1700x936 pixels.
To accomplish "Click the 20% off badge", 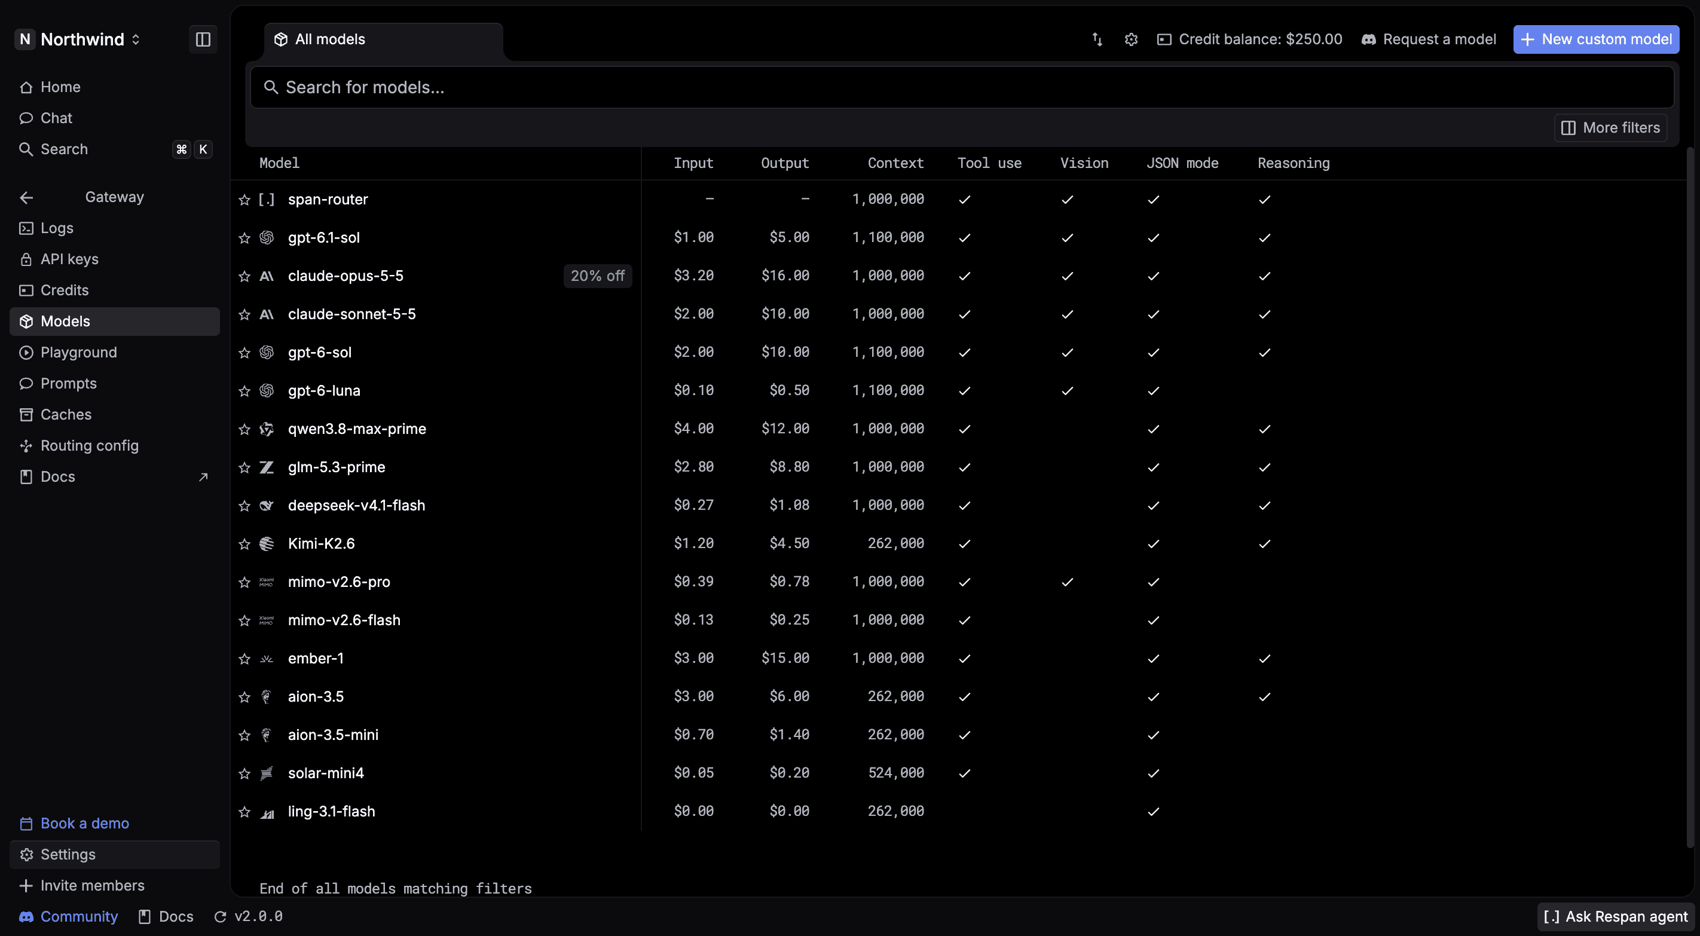I will click(x=597, y=276).
